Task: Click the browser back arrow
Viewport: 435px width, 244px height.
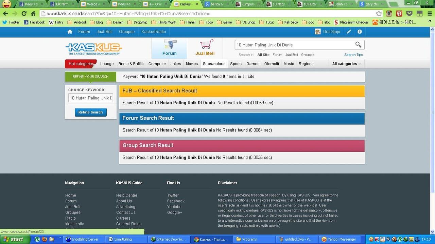Action: 5,14
